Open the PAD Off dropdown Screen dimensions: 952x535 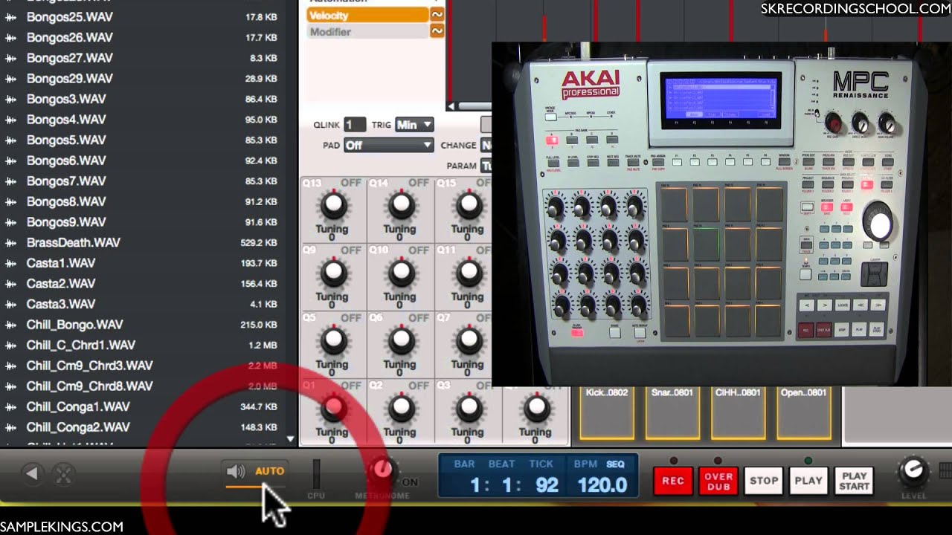point(388,145)
